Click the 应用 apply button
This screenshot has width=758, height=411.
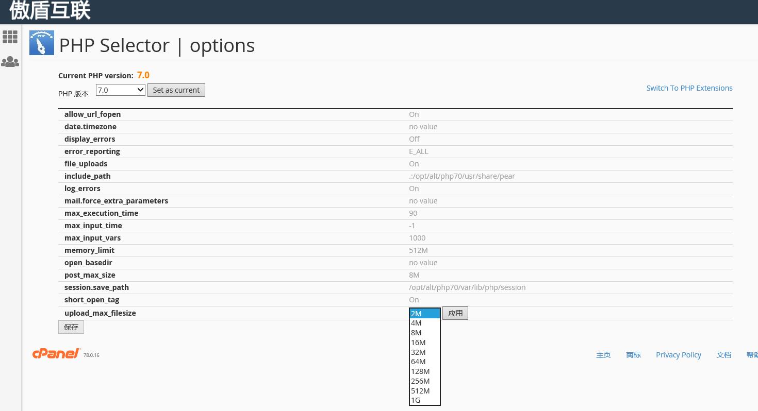tap(455, 313)
